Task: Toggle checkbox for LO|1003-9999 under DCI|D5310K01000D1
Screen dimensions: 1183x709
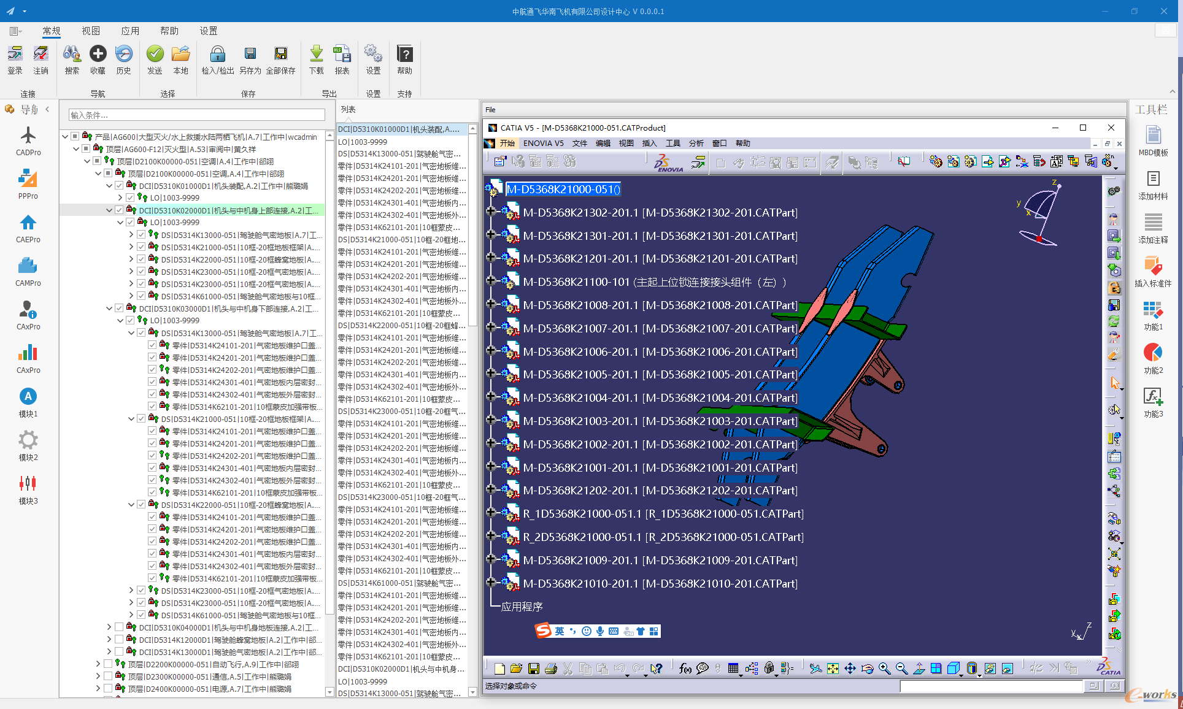Action: [130, 197]
